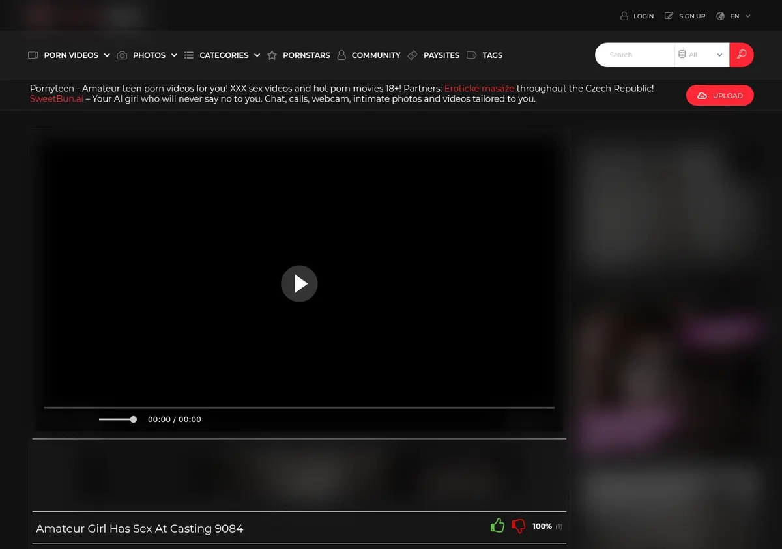Click the camcorder icon beside Porn Videos

33,55
